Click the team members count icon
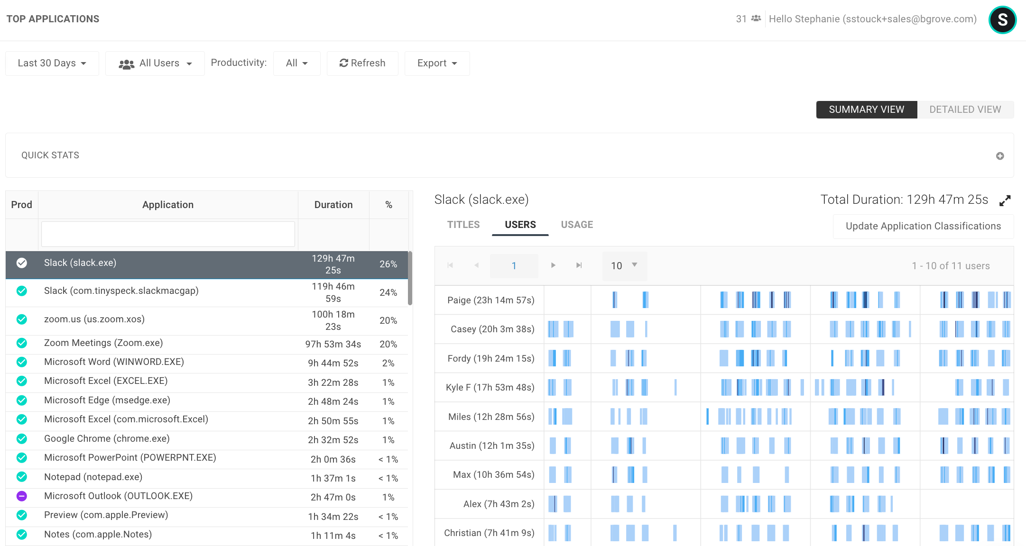This screenshot has height=546, width=1026. 756,18
